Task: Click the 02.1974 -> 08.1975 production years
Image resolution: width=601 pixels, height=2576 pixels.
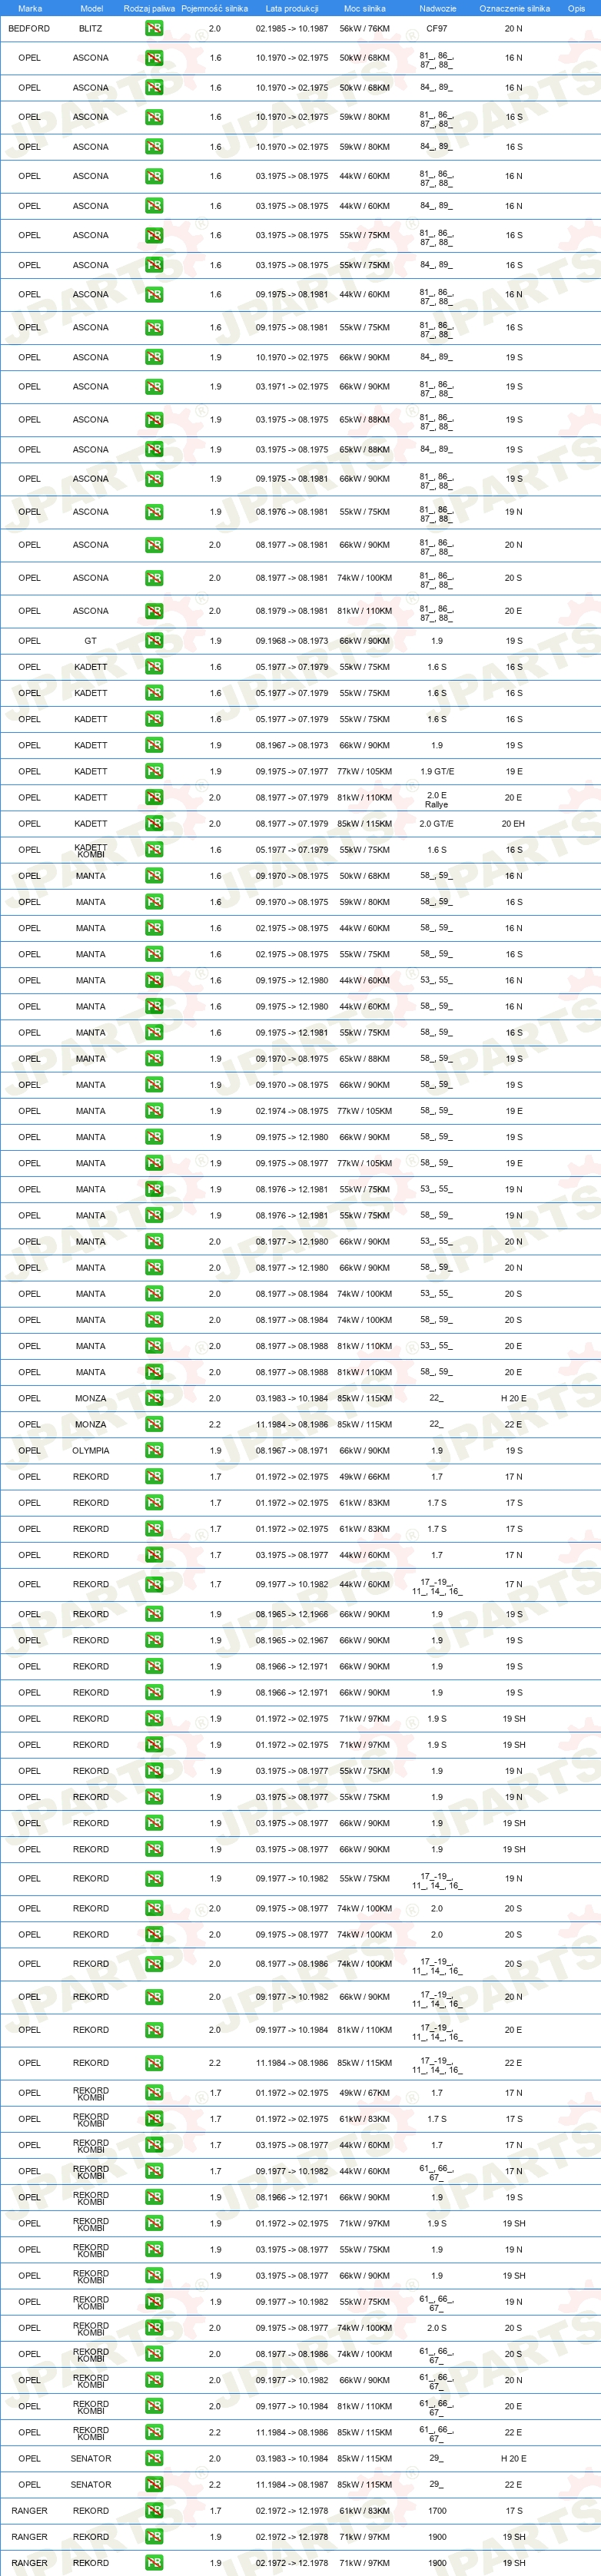Action: coord(292,1111)
